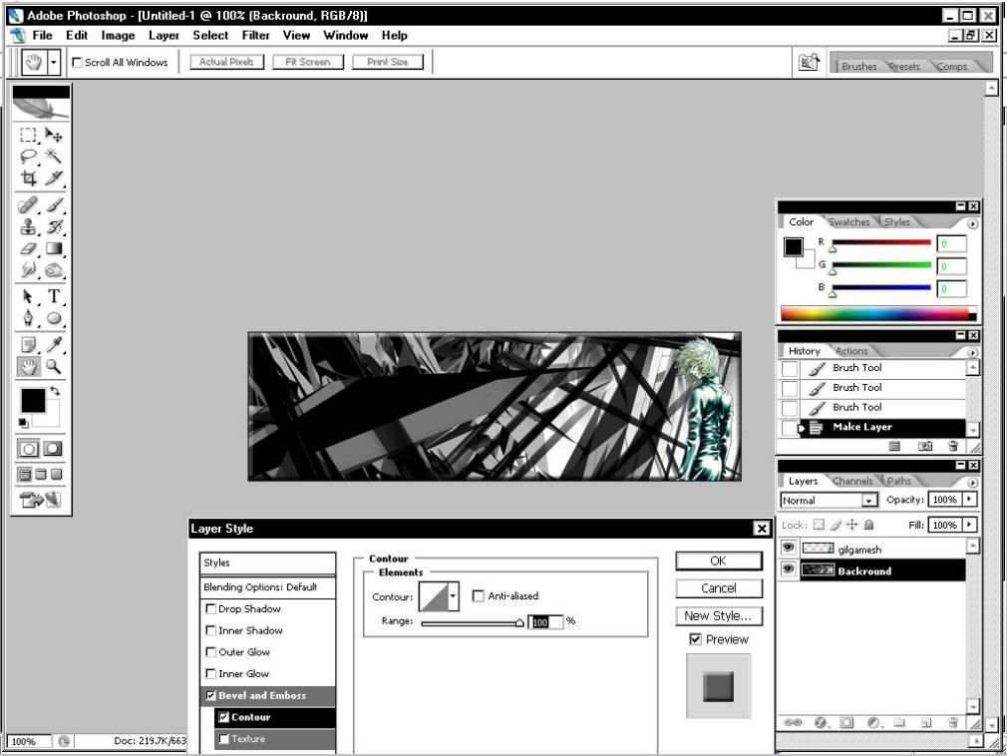Open the Color panel options menu

point(972,223)
